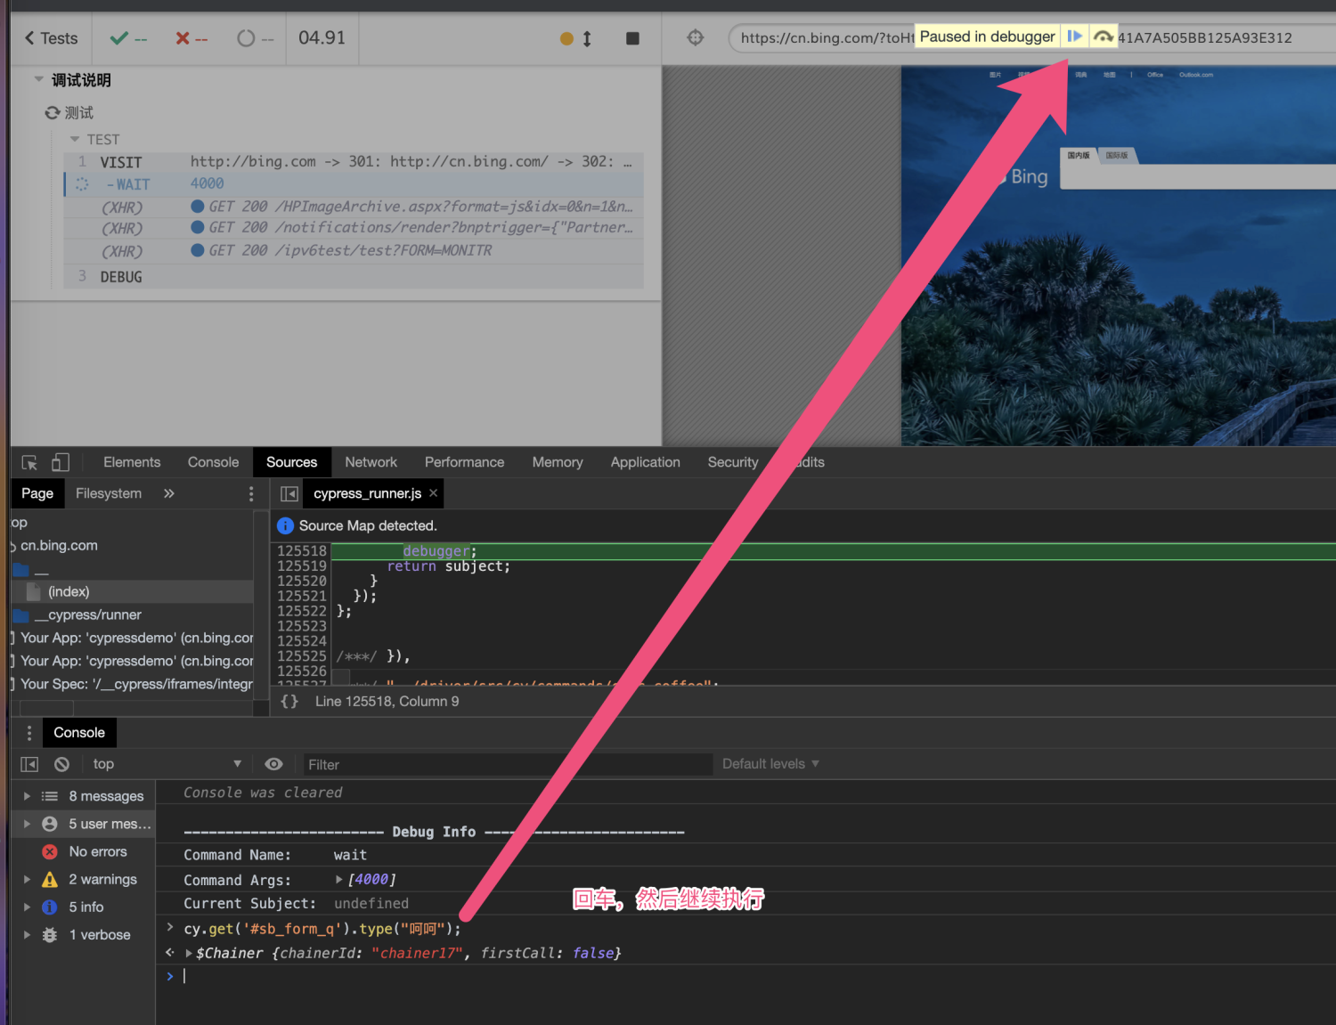Expand the $Chainer object result
Image resolution: width=1336 pixels, height=1025 pixels.
189,954
